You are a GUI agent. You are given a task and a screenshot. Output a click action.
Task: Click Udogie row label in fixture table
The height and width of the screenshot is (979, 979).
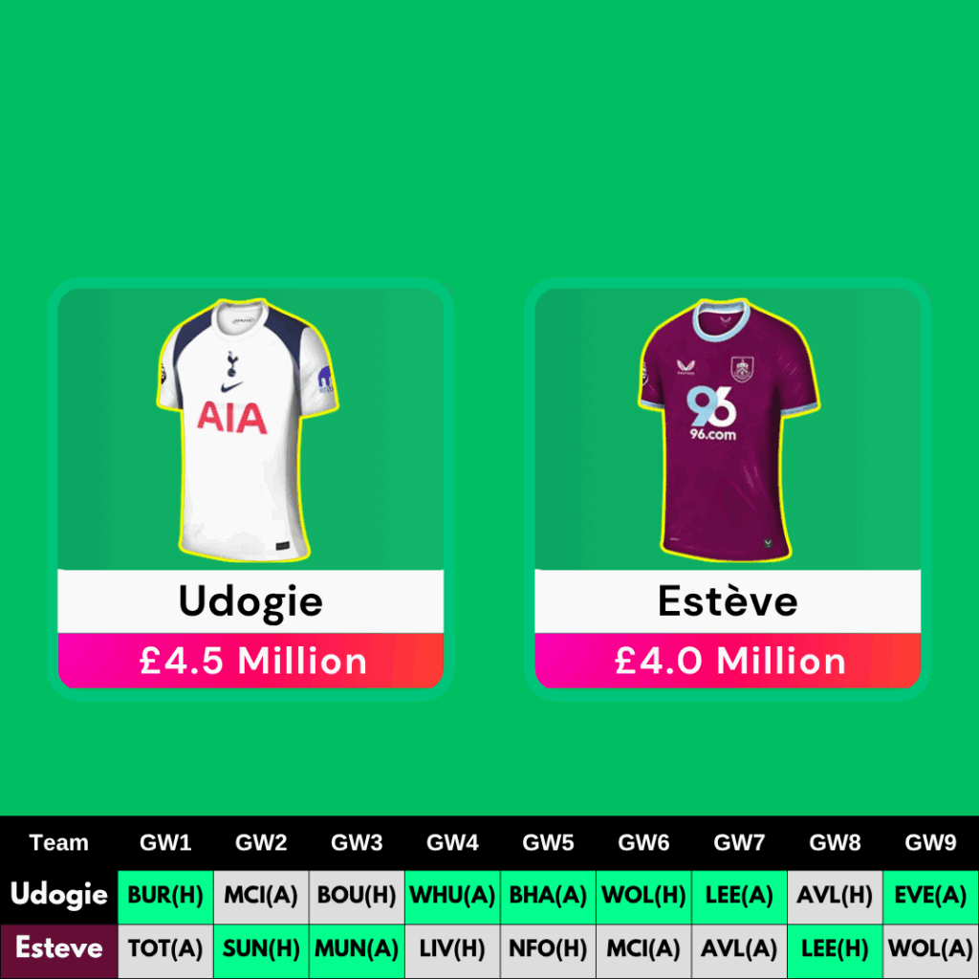click(58, 895)
